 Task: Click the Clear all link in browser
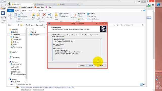(x=149, y=18)
